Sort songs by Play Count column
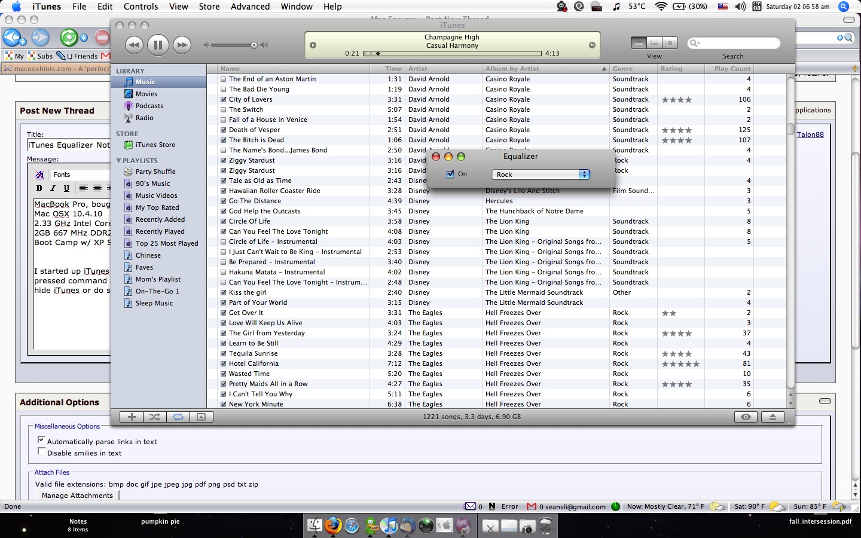This screenshot has height=538, width=861. 728,69
